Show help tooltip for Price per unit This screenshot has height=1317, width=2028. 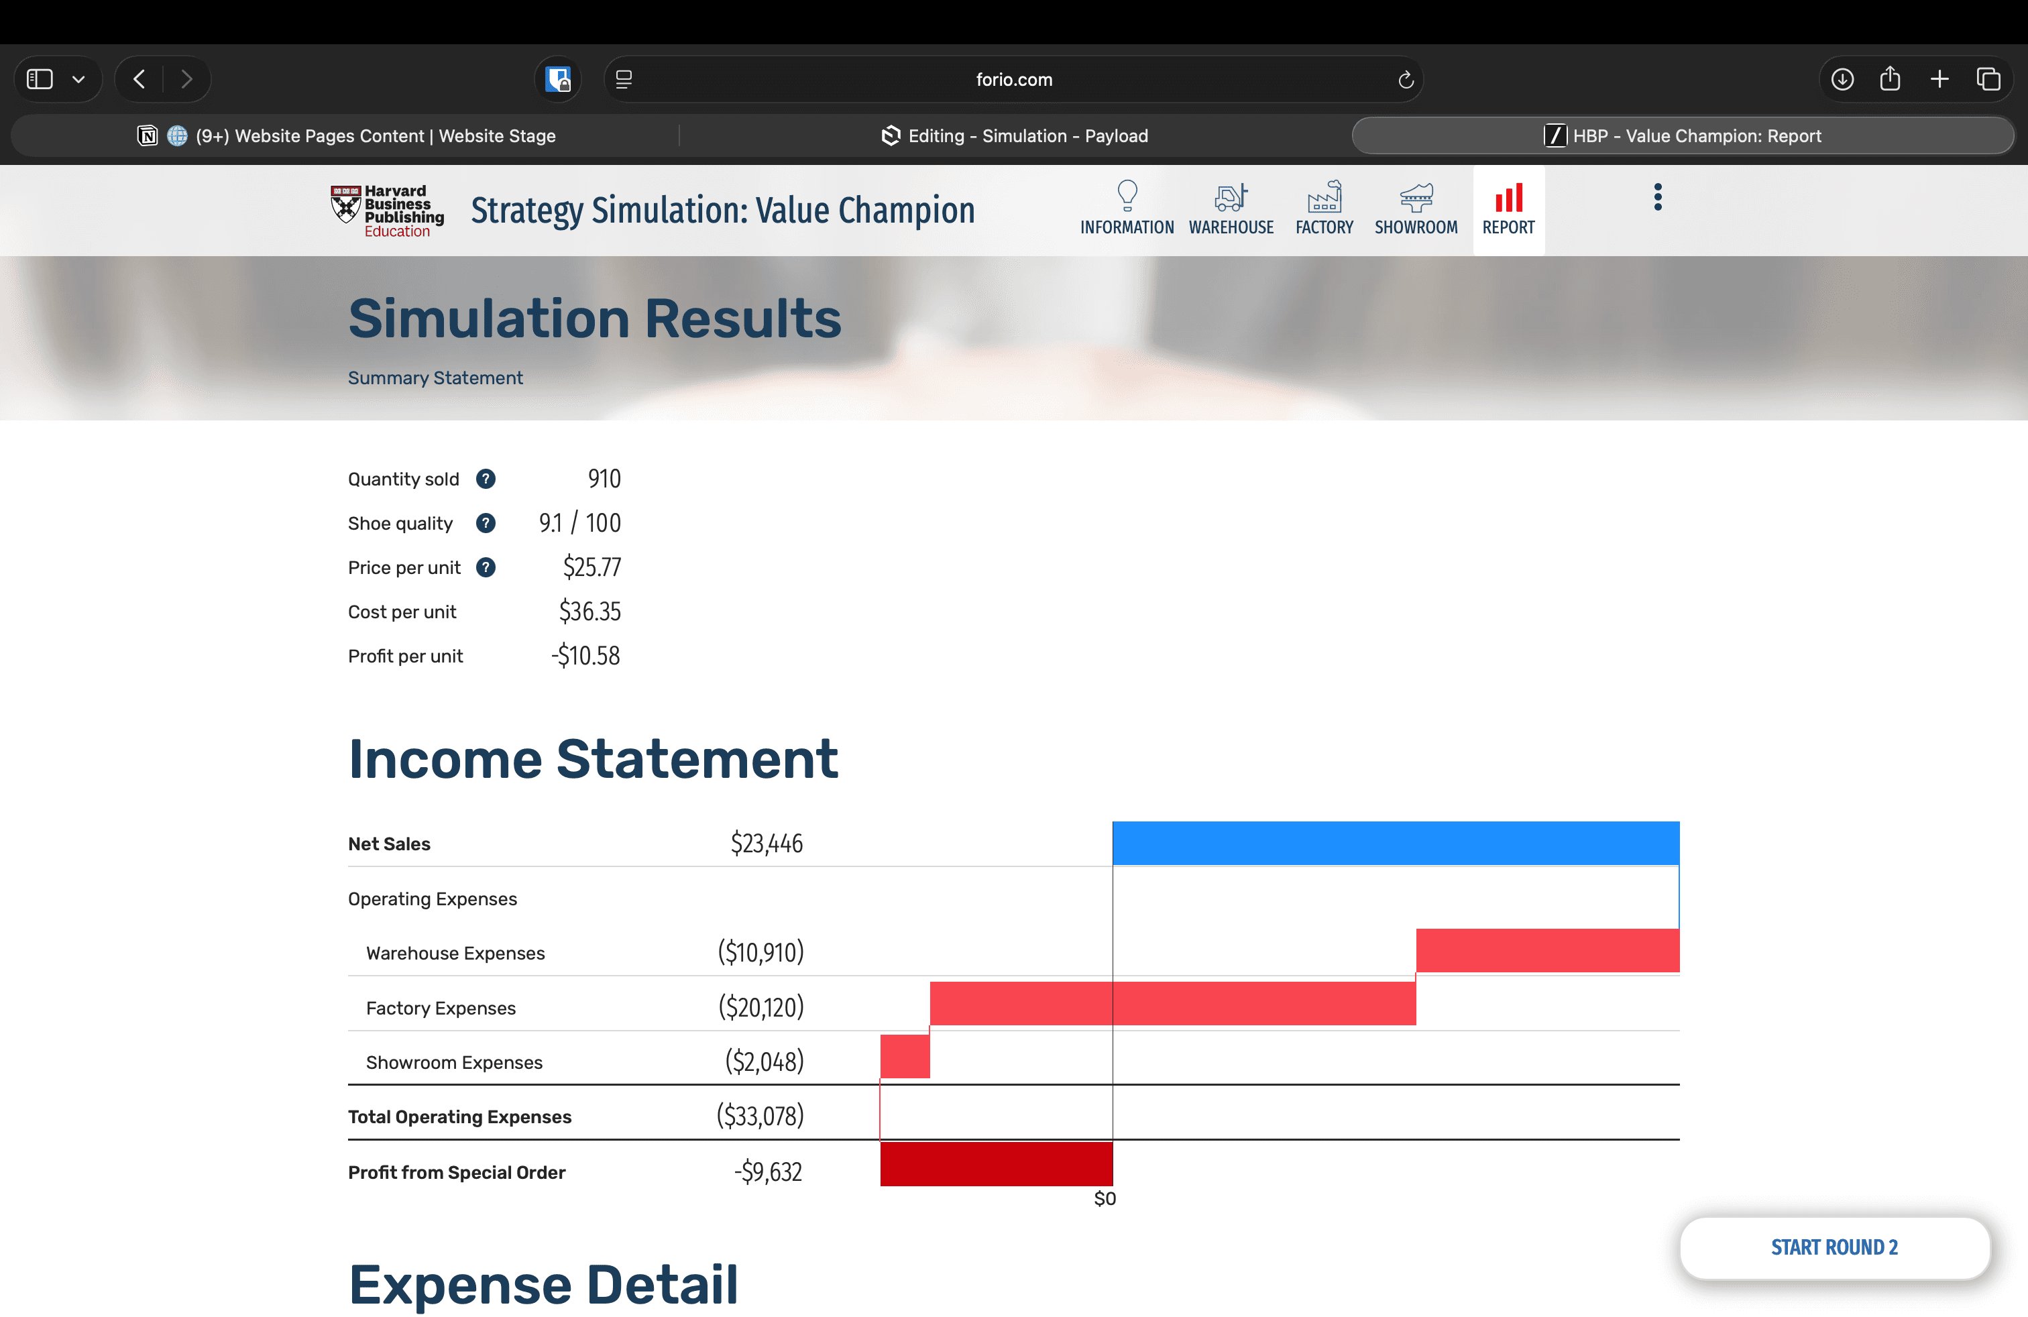pyautogui.click(x=486, y=567)
